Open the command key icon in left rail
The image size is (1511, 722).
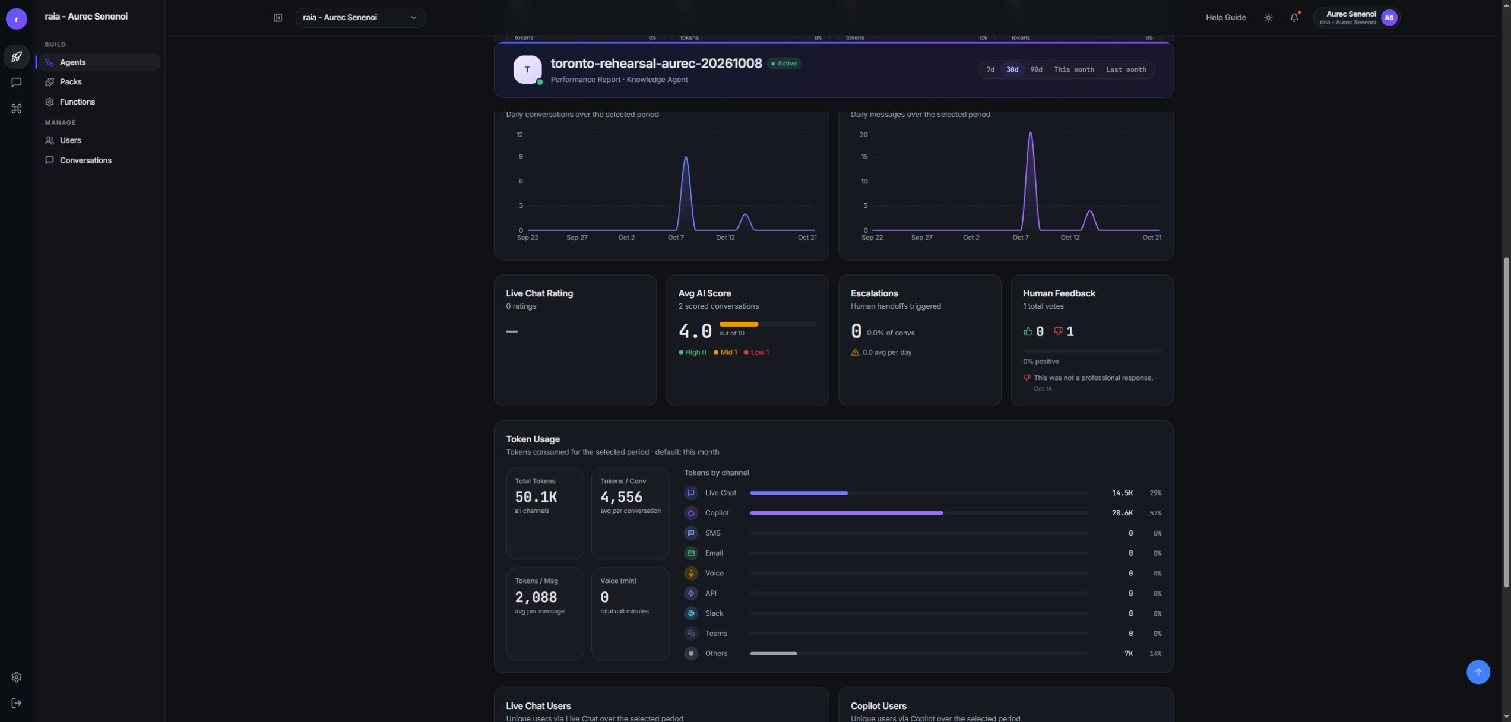tap(17, 109)
